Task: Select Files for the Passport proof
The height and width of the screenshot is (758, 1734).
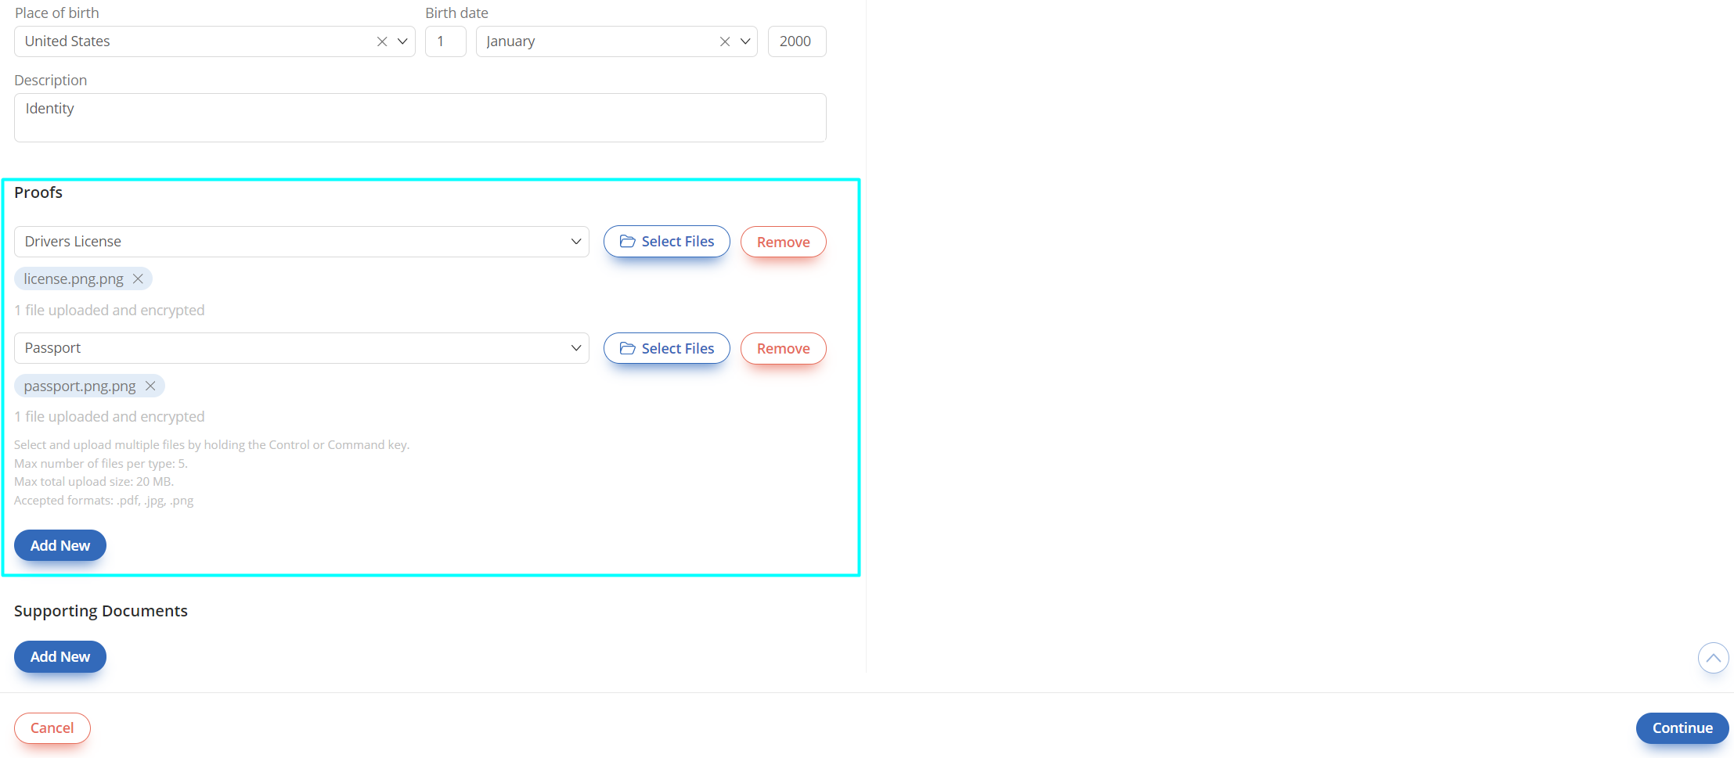Action: [667, 348]
